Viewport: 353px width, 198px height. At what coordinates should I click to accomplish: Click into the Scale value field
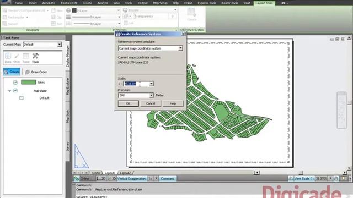[136, 84]
